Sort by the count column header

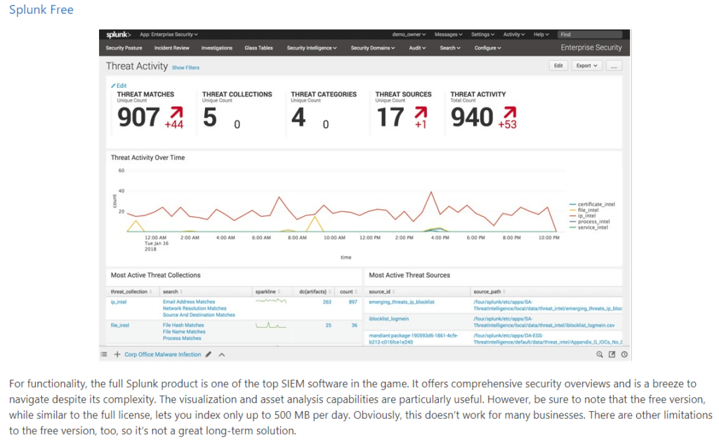tap(348, 291)
